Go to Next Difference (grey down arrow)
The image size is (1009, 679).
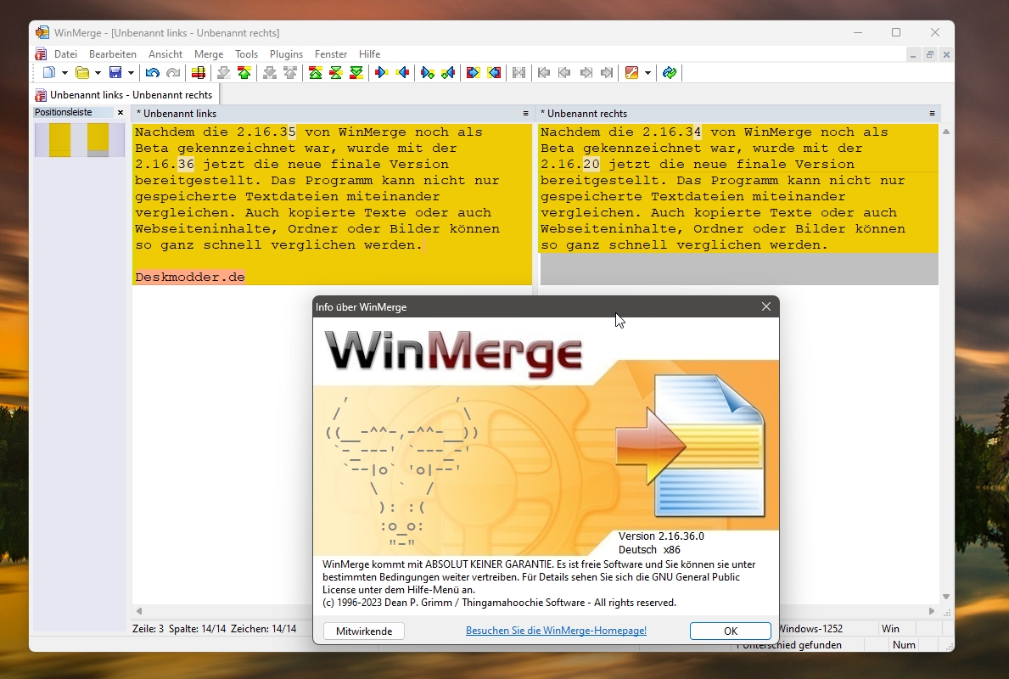coord(223,73)
